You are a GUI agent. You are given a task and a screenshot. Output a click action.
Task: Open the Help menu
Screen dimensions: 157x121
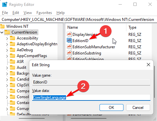60,13
